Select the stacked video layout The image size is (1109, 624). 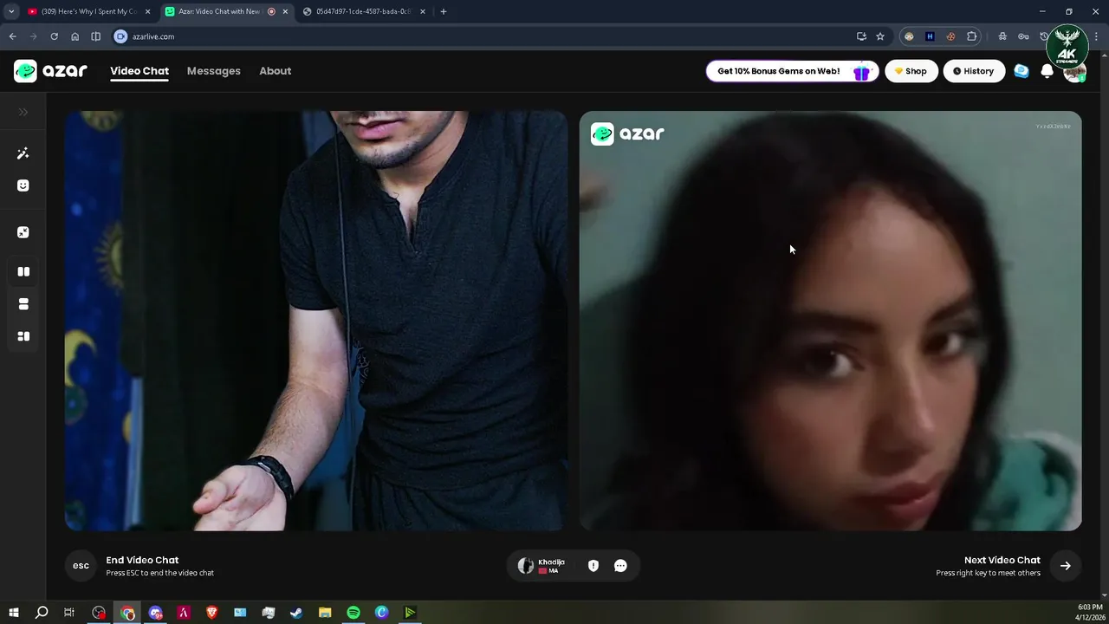pos(23,304)
